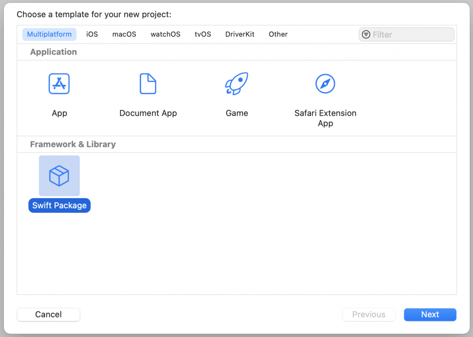Switch to the Multiplatform tab
Image resolution: width=473 pixels, height=337 pixels.
click(x=49, y=34)
